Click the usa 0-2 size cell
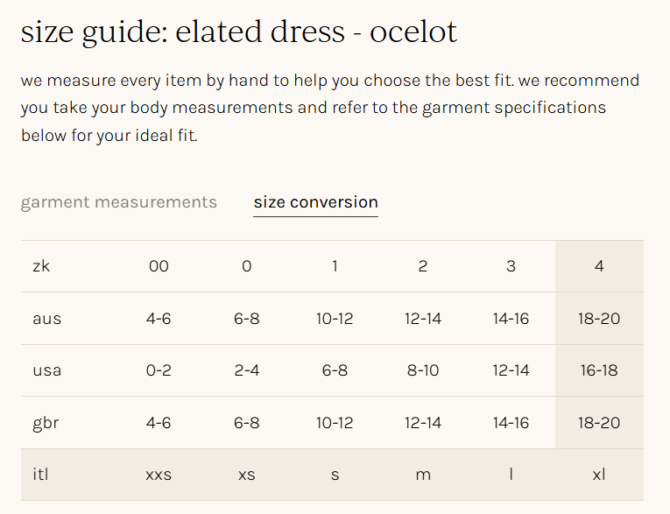The height and width of the screenshot is (514, 670). point(159,370)
